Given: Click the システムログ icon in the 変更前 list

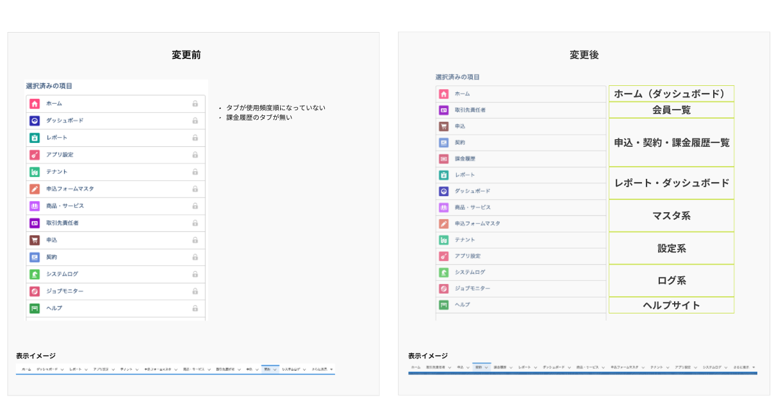Looking at the screenshot, I should pyautogui.click(x=35, y=274).
